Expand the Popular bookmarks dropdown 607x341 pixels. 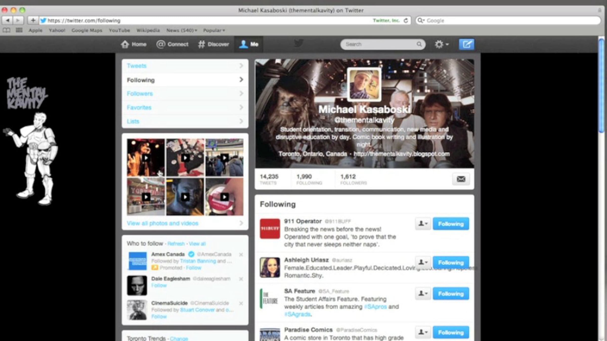[x=214, y=30]
